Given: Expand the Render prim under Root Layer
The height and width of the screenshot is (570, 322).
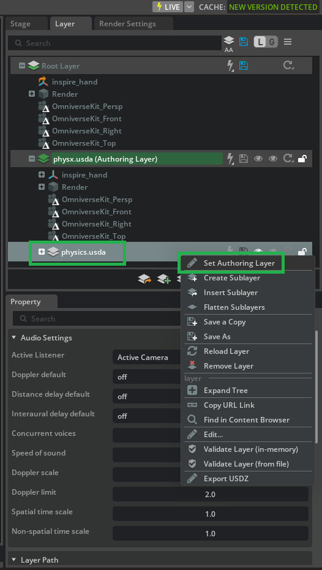Looking at the screenshot, I should (x=32, y=94).
